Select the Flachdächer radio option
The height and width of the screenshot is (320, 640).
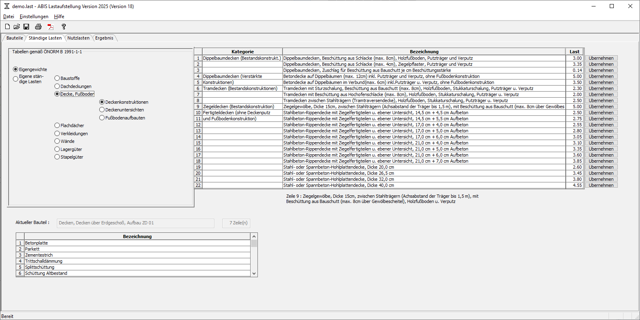57,125
